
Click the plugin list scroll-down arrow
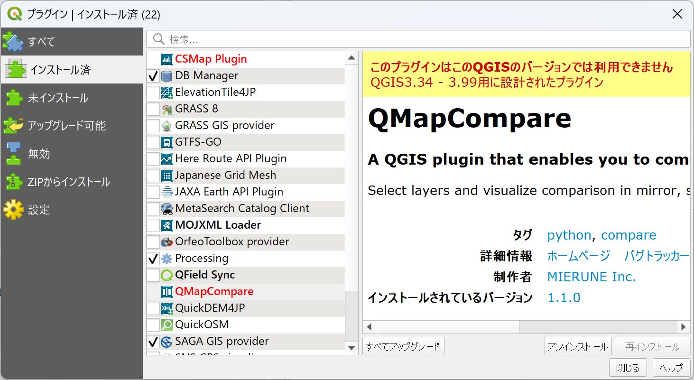tap(352, 348)
